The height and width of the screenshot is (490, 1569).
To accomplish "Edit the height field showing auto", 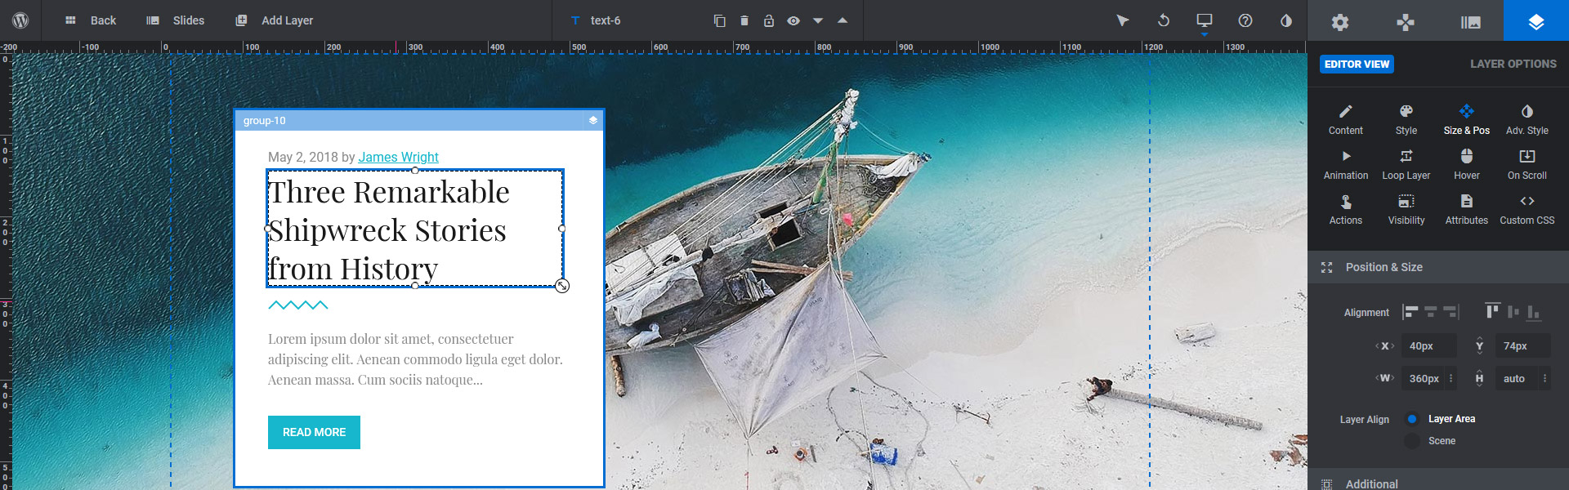I will (x=1518, y=379).
